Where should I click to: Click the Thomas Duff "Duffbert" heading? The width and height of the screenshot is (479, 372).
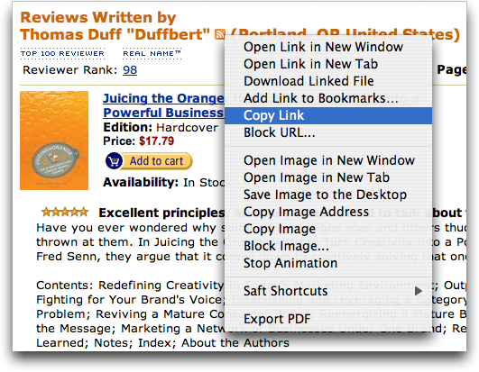115,34
